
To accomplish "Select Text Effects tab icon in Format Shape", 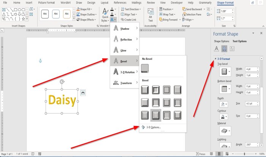I will (x=224, y=49).
